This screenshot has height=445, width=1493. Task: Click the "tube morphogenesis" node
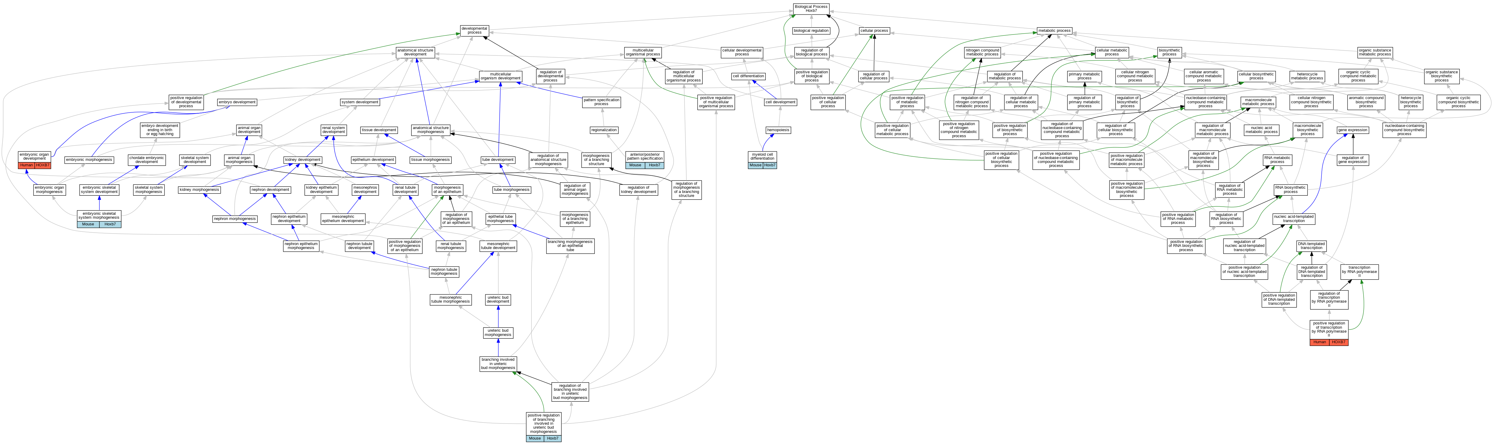[512, 189]
